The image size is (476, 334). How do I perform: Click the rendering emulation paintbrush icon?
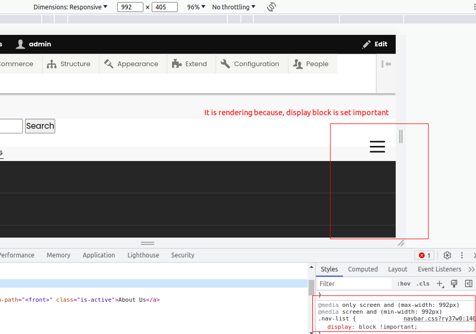454,284
